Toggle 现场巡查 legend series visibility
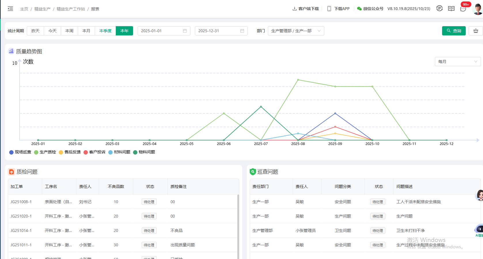The height and width of the screenshot is (259, 483). coord(20,152)
